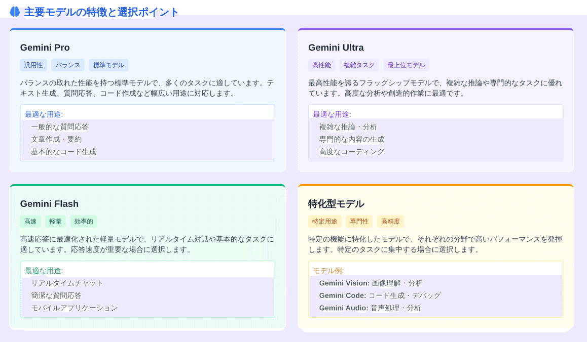Click the 高度なコーディング list item
The height and width of the screenshot is (342, 587).
tap(352, 152)
